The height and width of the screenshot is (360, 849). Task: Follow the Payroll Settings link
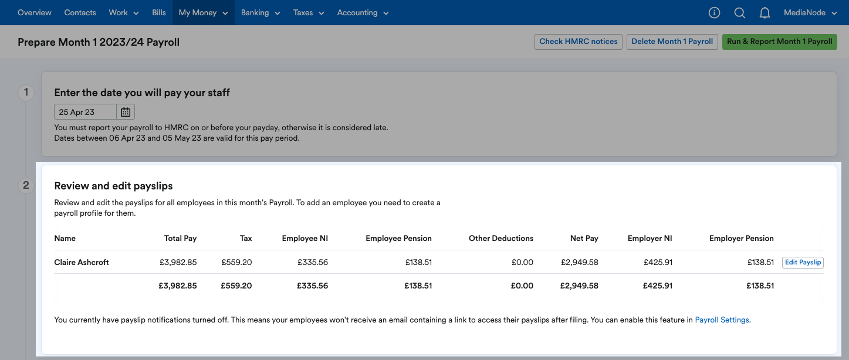[x=722, y=320]
